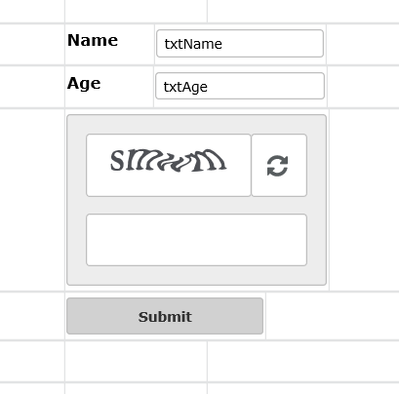Viewport: 399px width, 394px height.
Task: Refresh the captcha image
Action: click(279, 165)
